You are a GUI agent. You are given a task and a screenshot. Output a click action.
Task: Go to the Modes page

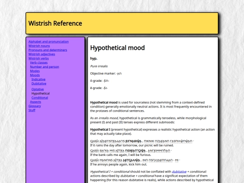coord(35,71)
